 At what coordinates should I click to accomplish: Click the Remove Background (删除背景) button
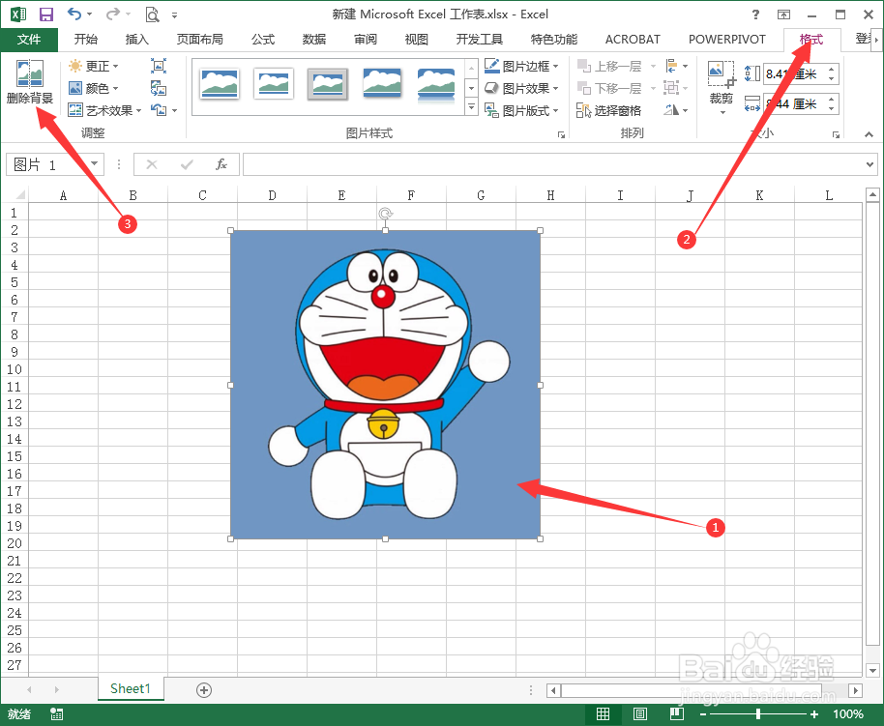tap(30, 82)
